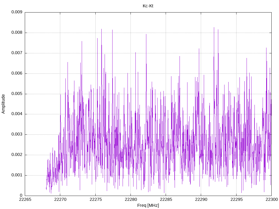Click the 22270 x-axis tick label

[x=60, y=199]
